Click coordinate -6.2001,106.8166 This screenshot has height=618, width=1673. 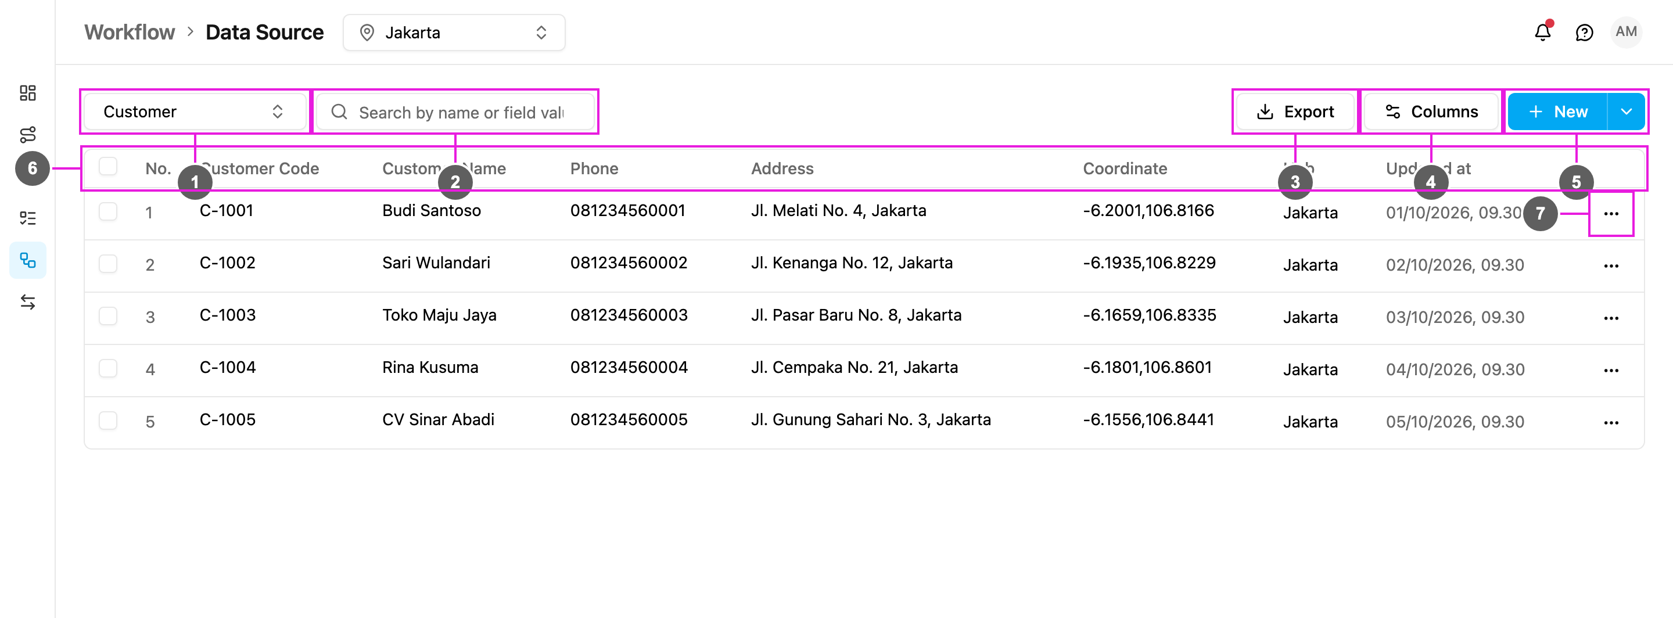tap(1148, 210)
